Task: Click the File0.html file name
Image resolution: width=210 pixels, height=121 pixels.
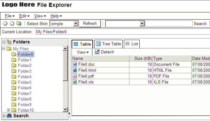Action: coord(87,70)
